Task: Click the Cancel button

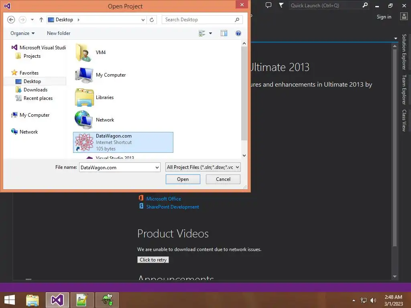Action: pyautogui.click(x=223, y=179)
